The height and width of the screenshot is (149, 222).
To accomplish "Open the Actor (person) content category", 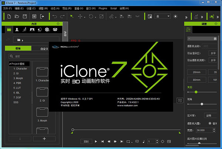I will point(17,29).
